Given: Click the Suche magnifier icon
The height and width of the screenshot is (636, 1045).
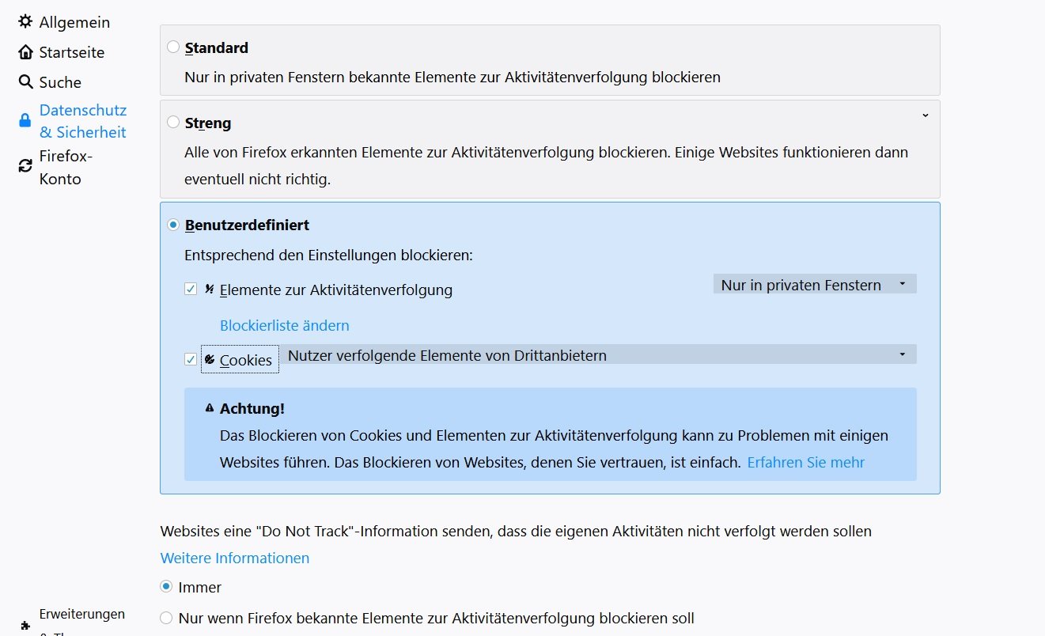Looking at the screenshot, I should (x=25, y=82).
